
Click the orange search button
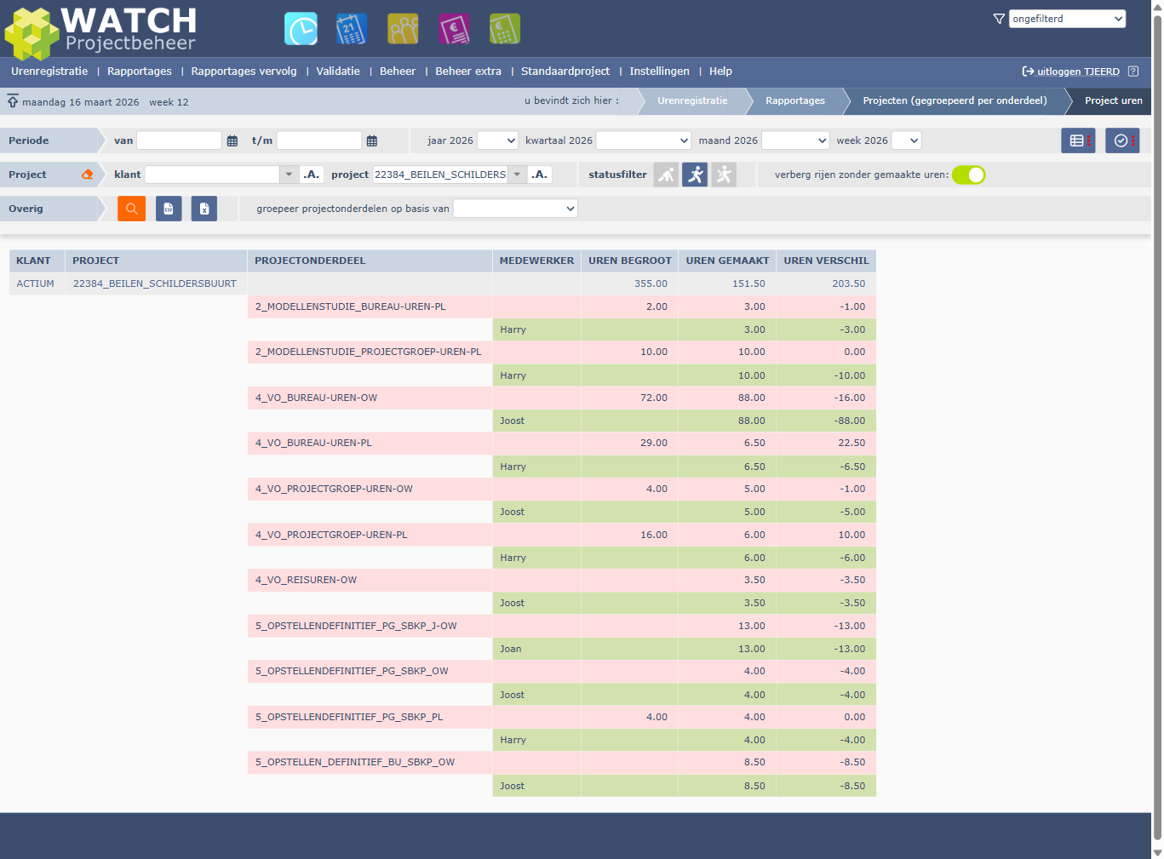pyautogui.click(x=131, y=209)
